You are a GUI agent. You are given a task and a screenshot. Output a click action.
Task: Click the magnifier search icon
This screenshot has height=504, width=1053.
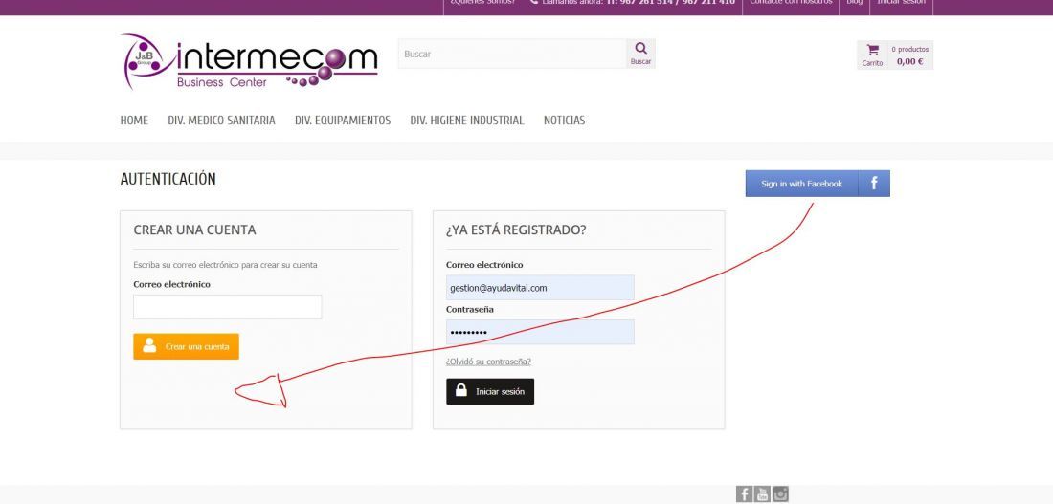640,49
